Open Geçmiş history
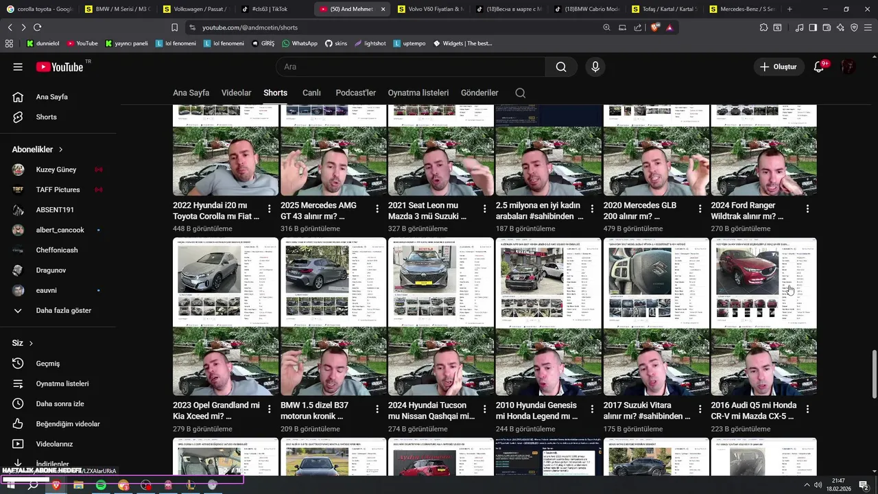This screenshot has width=878, height=494. point(58,364)
